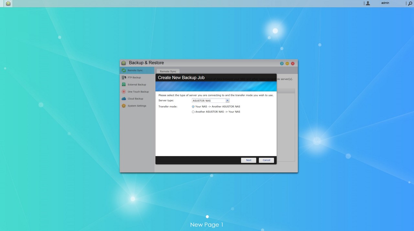The height and width of the screenshot is (231, 414).
Task: Click the Cloud Backup cloud icon
Action: tap(124, 99)
